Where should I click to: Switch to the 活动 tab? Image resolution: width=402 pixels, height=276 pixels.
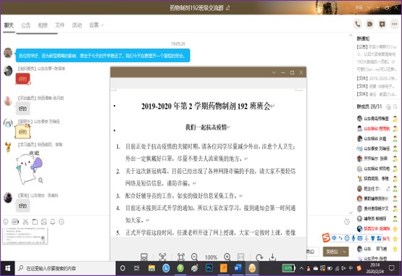[77, 25]
